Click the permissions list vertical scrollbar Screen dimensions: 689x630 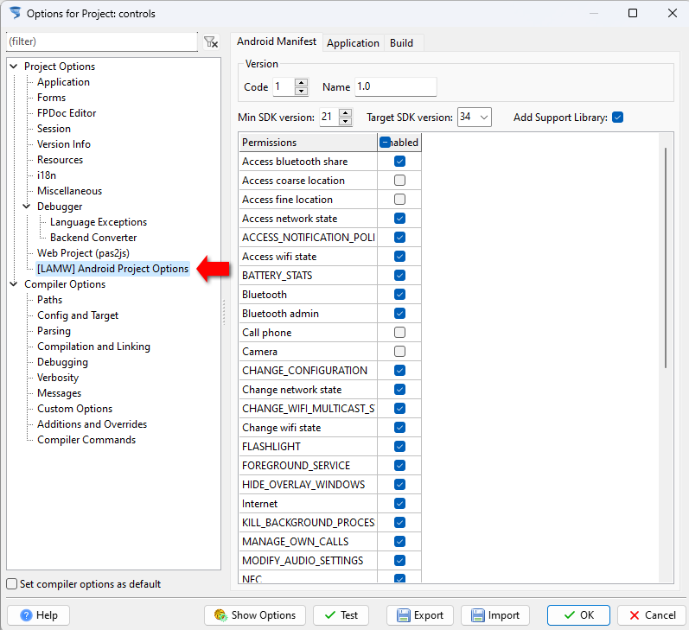[665, 259]
